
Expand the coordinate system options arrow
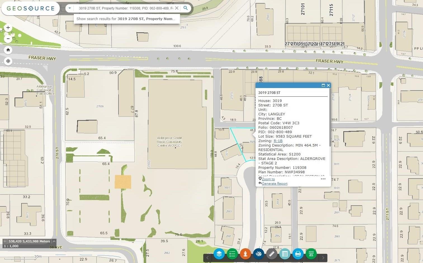pyautogui.click(x=54, y=241)
